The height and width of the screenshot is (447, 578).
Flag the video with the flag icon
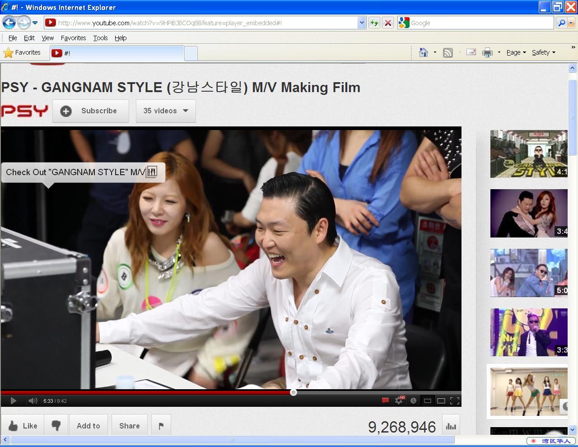pos(161,426)
